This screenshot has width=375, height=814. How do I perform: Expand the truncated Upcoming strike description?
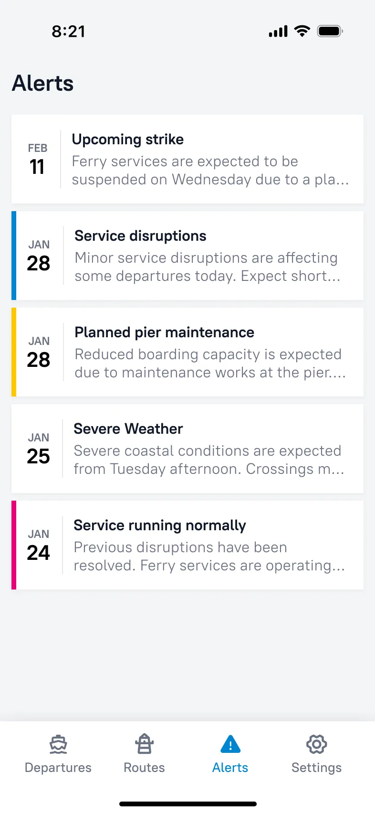[x=210, y=180]
